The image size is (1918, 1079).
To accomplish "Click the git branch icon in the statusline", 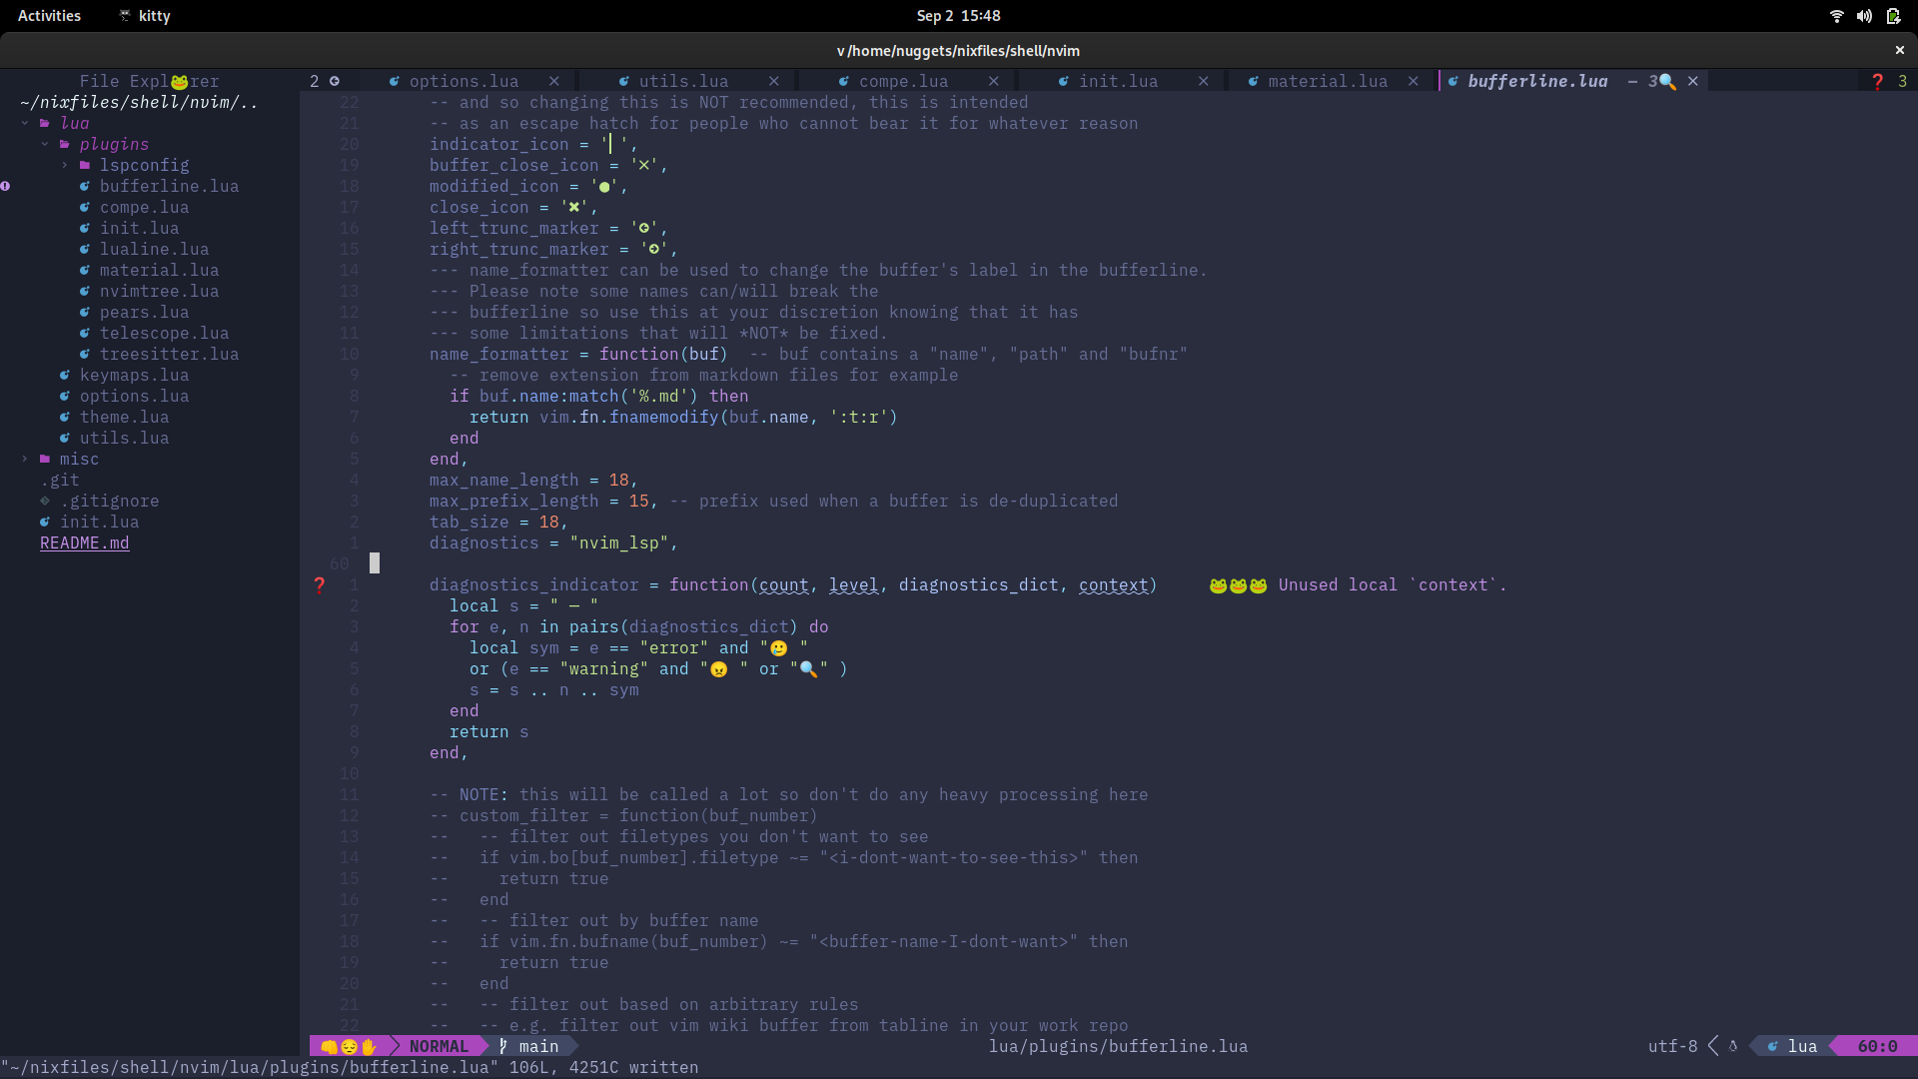I will tap(503, 1046).
